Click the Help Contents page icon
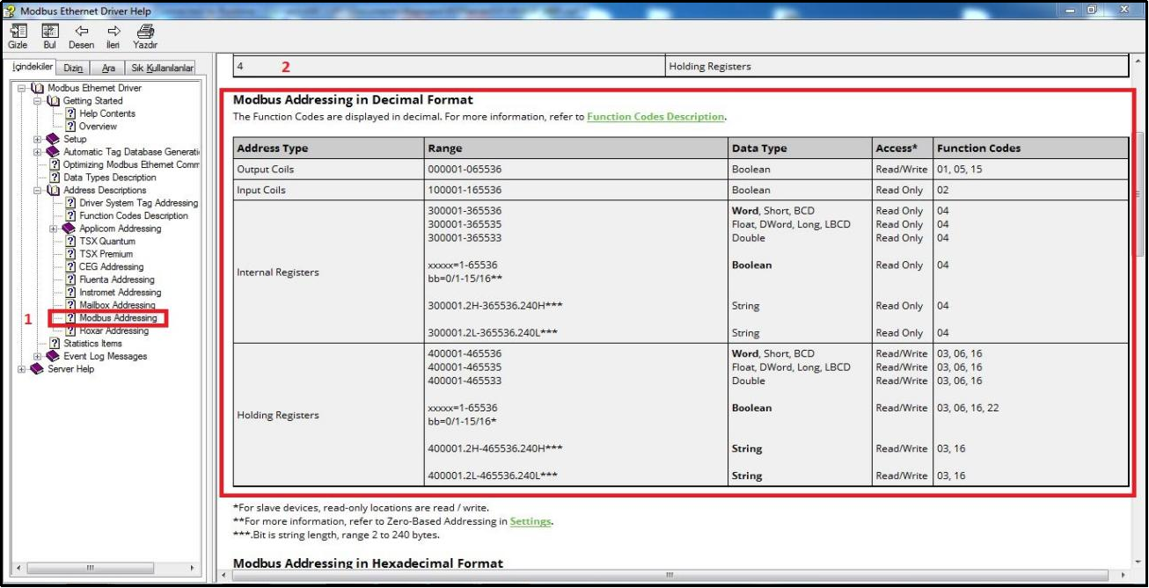Screen dimensions: 1149x588 (x=71, y=113)
